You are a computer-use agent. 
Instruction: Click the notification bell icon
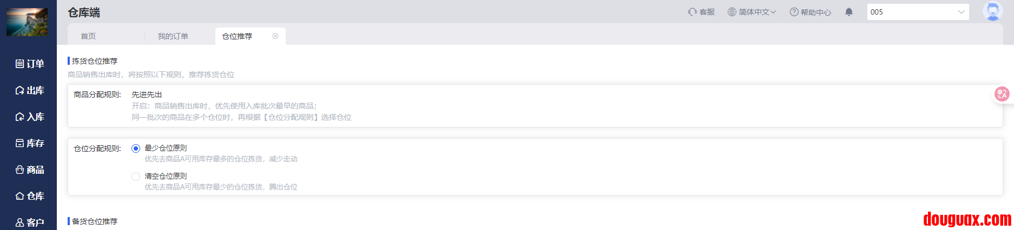pos(849,12)
